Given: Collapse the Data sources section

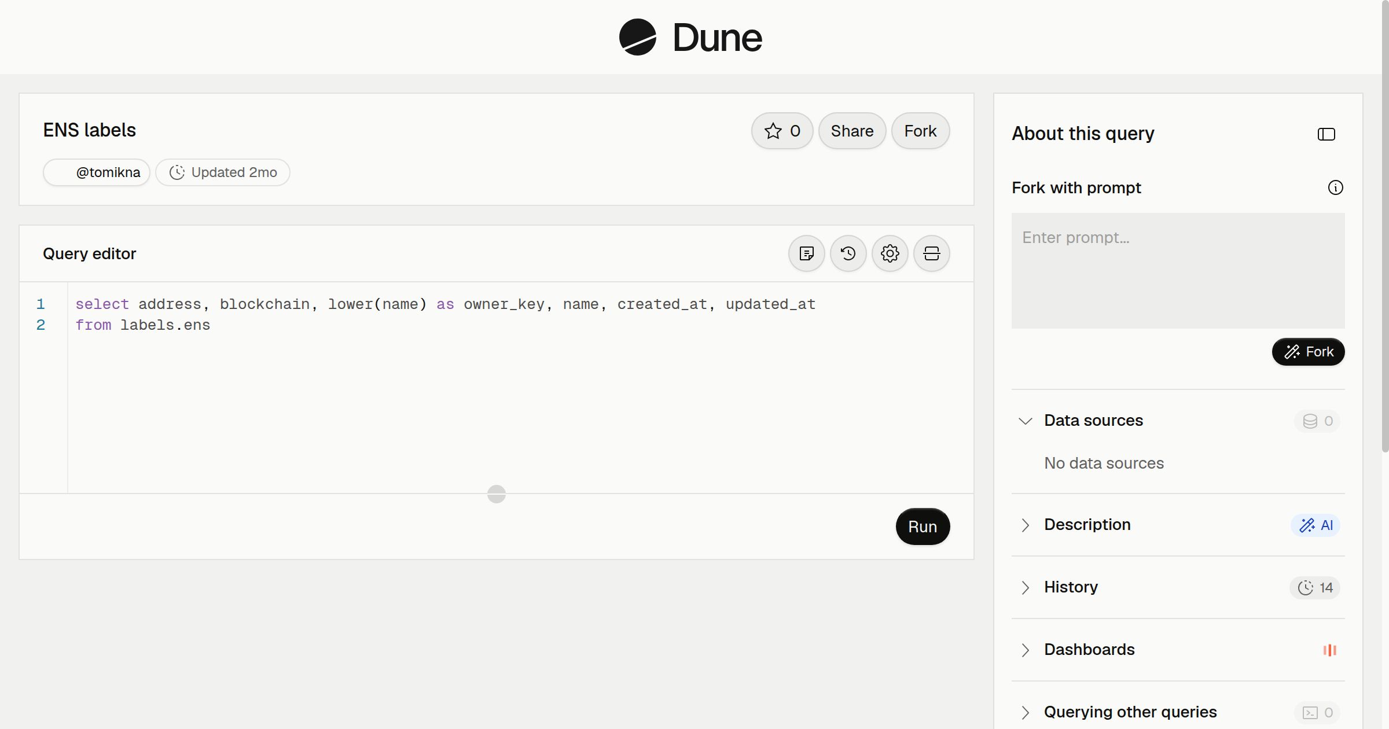Looking at the screenshot, I should tap(1025, 421).
